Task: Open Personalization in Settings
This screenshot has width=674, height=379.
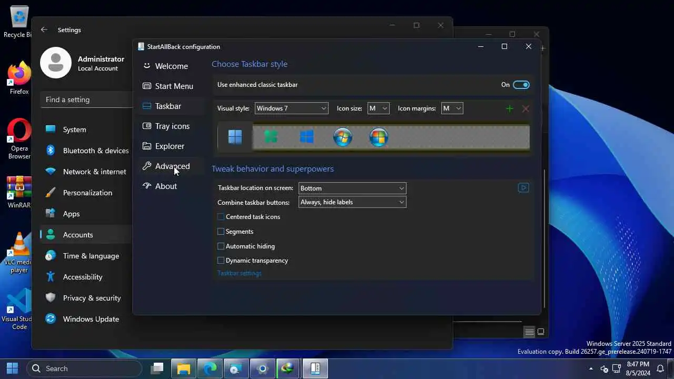Action: point(86,193)
